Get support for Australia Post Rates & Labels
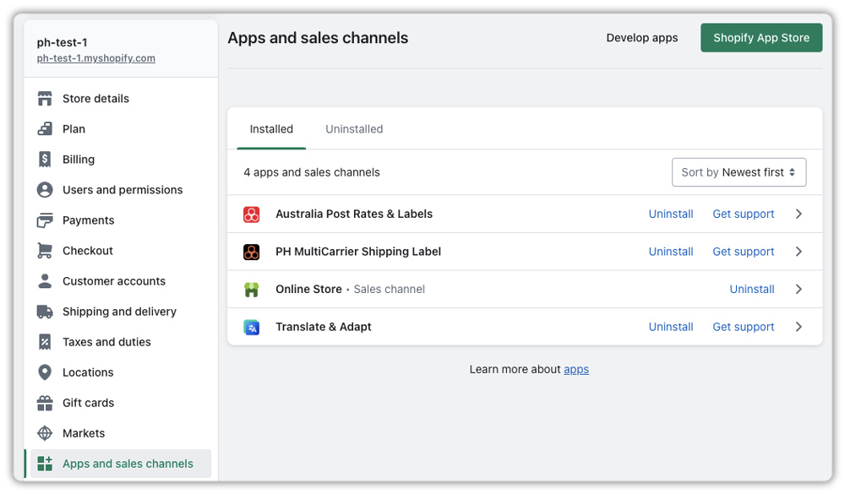This screenshot has width=845, height=494. 743,214
